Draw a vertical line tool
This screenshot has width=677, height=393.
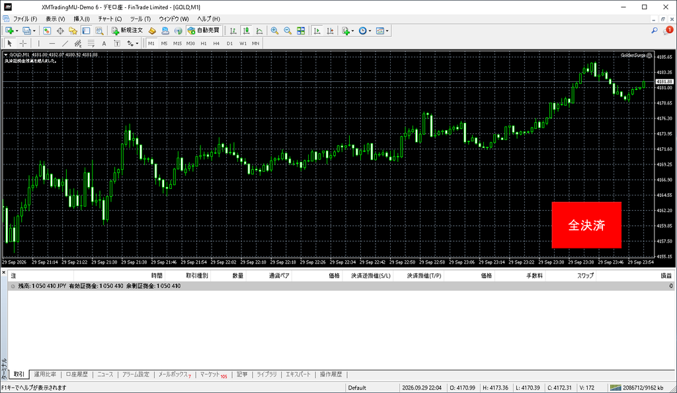point(39,43)
